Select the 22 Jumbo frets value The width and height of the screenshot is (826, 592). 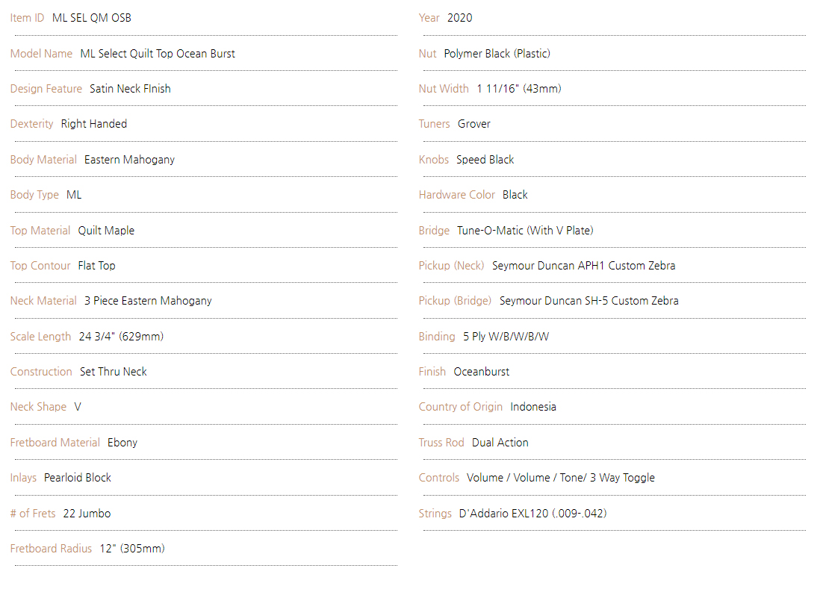[x=87, y=514]
